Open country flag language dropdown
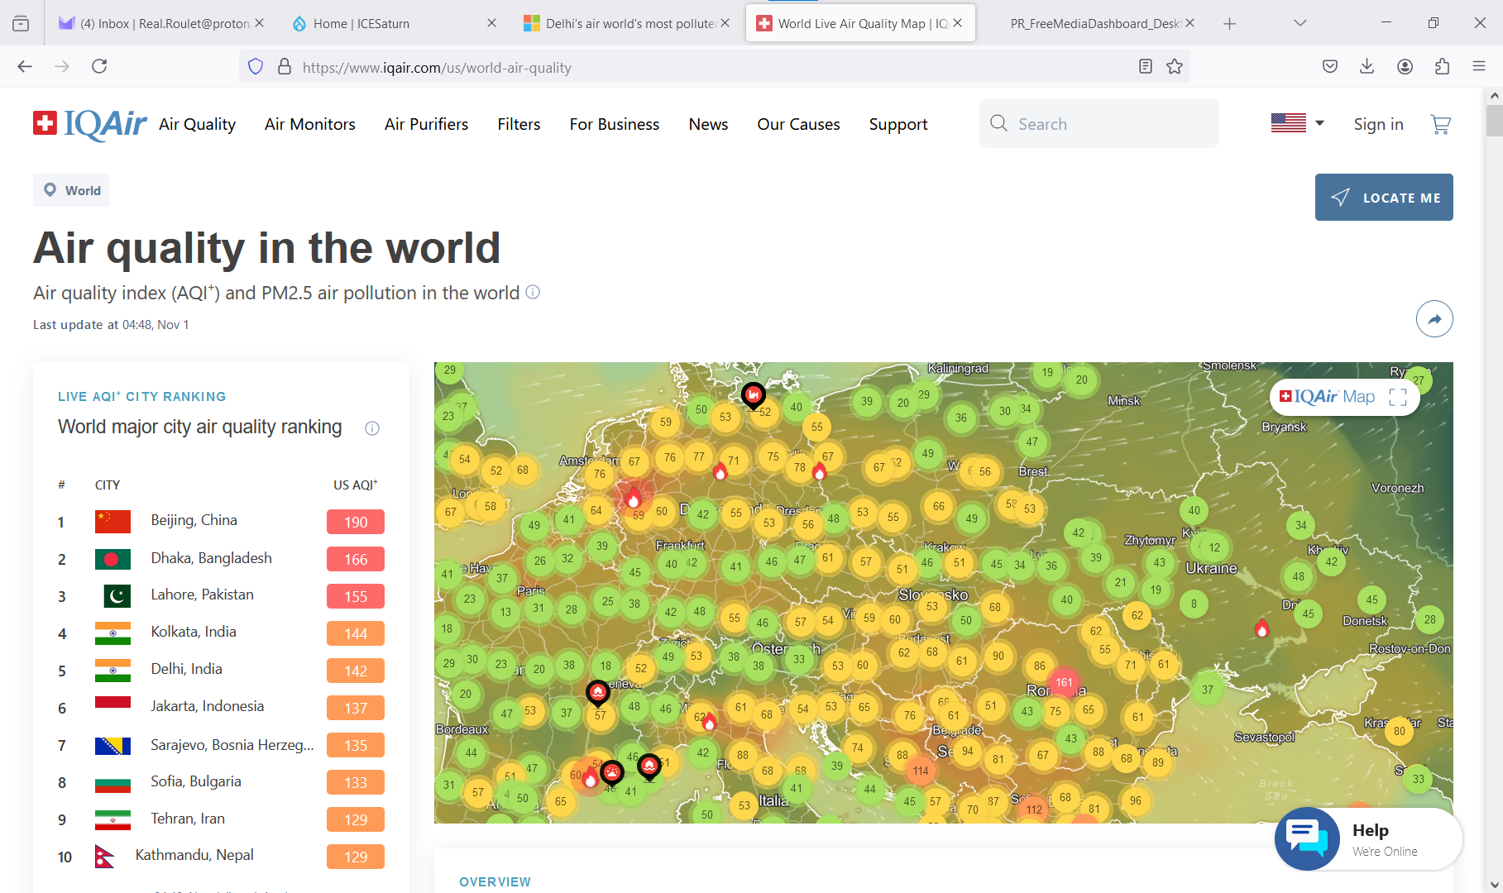The image size is (1503, 893). click(x=1297, y=123)
